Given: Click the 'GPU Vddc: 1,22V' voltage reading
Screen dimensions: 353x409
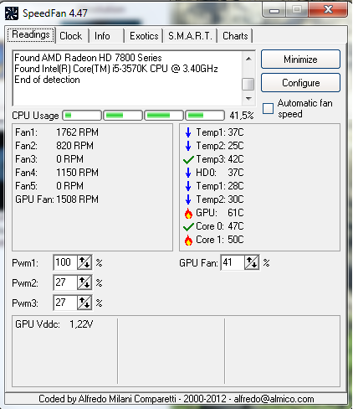Looking at the screenshot, I should 54,324.
